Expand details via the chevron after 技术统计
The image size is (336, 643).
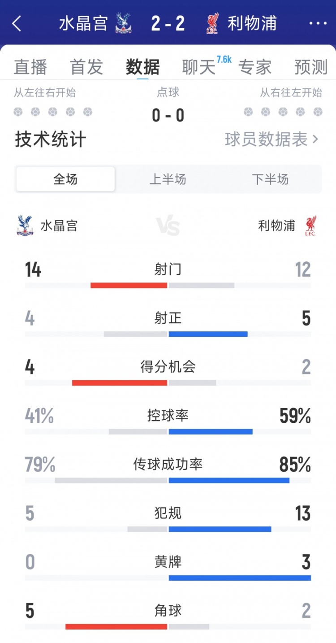[x=314, y=140]
